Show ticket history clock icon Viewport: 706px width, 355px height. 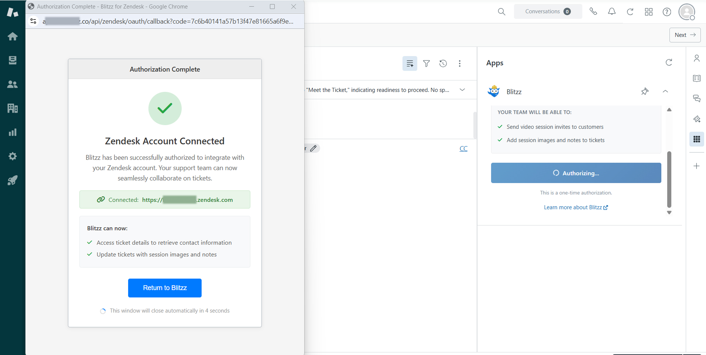click(443, 63)
